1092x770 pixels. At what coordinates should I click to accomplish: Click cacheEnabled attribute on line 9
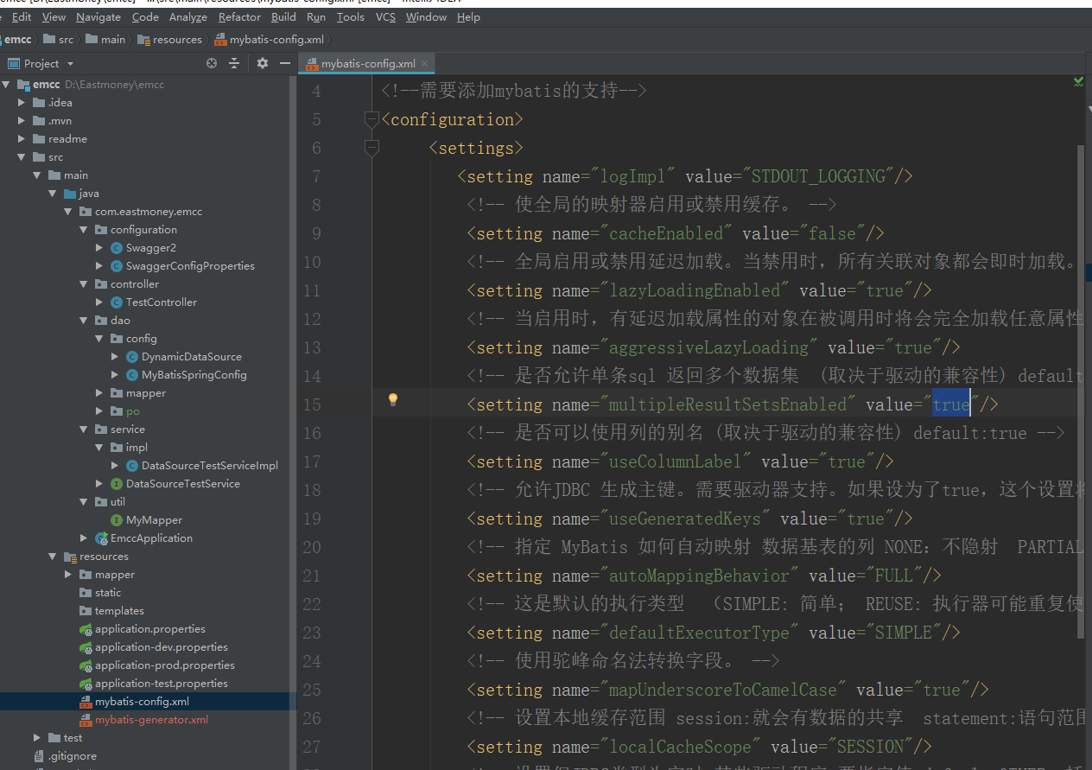tap(666, 233)
